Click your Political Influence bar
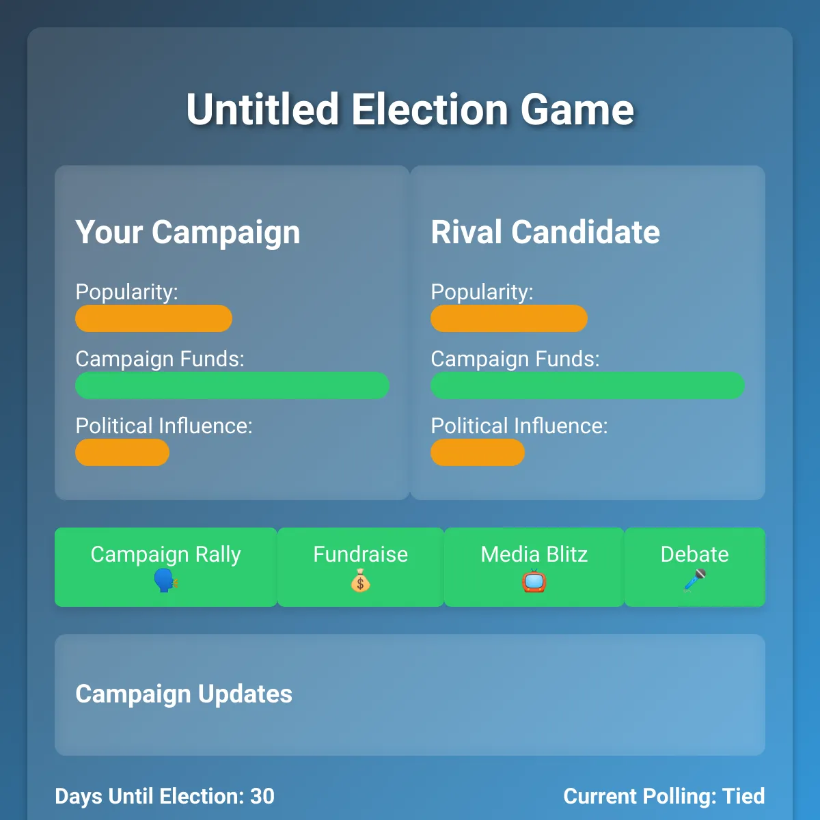 tap(122, 452)
